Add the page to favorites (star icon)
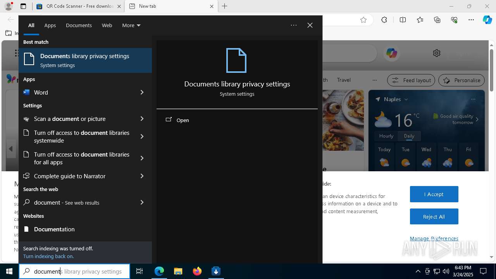Screen dimensions: 496x279 tap(363, 20)
